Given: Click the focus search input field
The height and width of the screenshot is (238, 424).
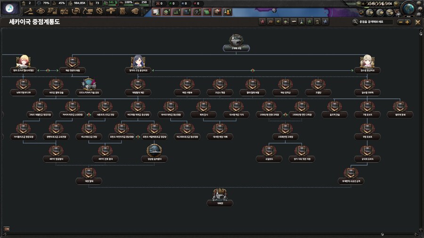Looking at the screenshot, I should (x=375, y=22).
